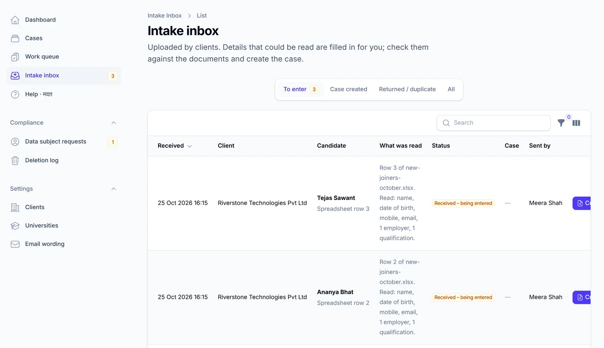The height and width of the screenshot is (348, 604).
Task: Click Meera Shah in Ananya Bhat row
Action: (x=546, y=297)
